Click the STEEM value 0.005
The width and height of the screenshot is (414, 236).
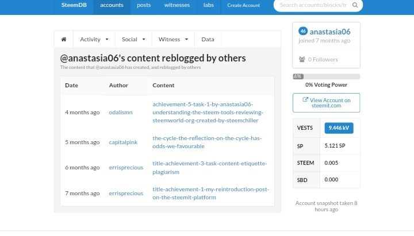click(331, 163)
